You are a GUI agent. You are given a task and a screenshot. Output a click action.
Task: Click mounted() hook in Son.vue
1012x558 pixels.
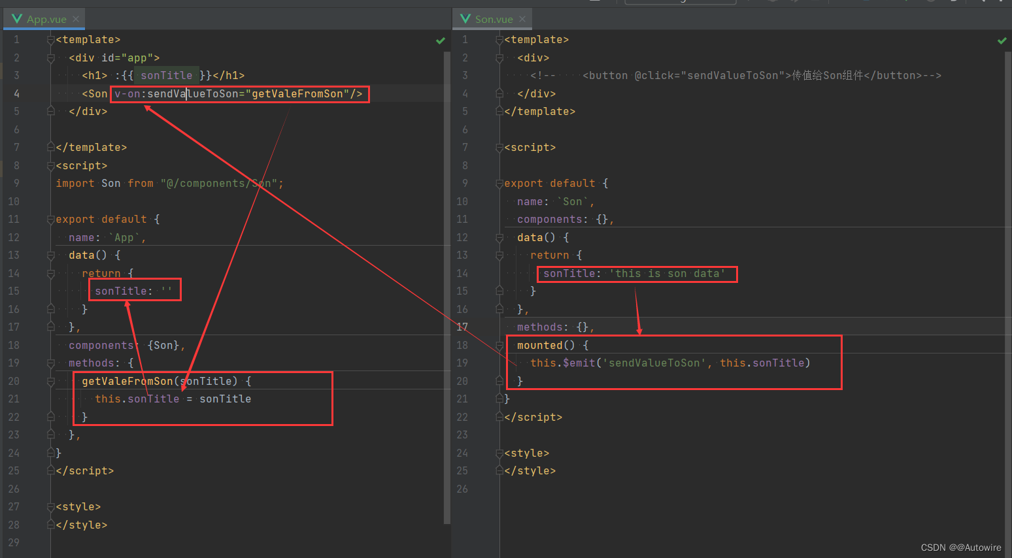click(x=553, y=346)
